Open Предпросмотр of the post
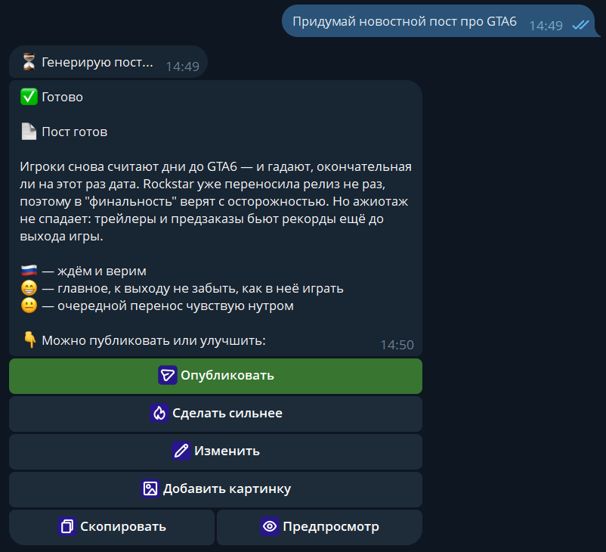Viewport: 606px width, 552px height. (x=319, y=527)
